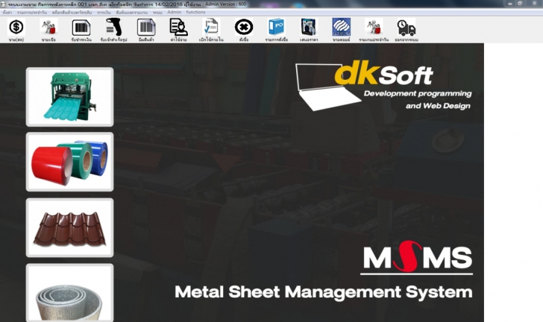Open the menu immediately left of Admin
543x322 pixels.
click(x=157, y=12)
